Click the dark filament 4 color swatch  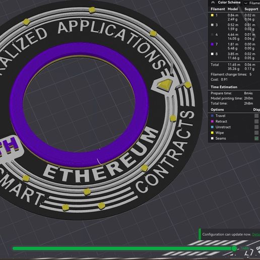pos(212,35)
